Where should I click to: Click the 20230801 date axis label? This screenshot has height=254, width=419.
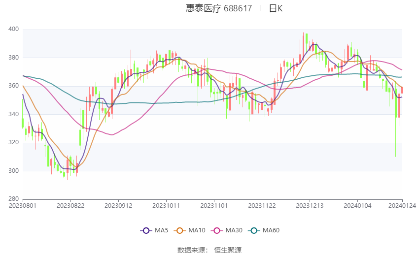[x=23, y=206]
